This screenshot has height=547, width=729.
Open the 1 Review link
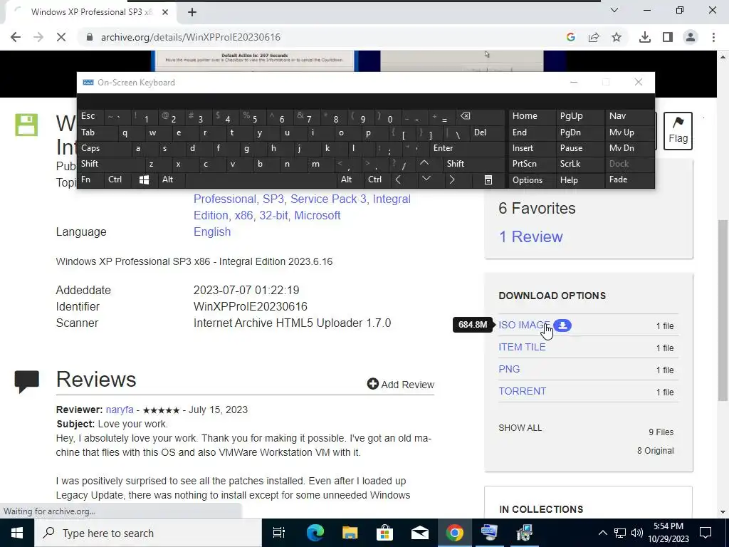pos(530,236)
